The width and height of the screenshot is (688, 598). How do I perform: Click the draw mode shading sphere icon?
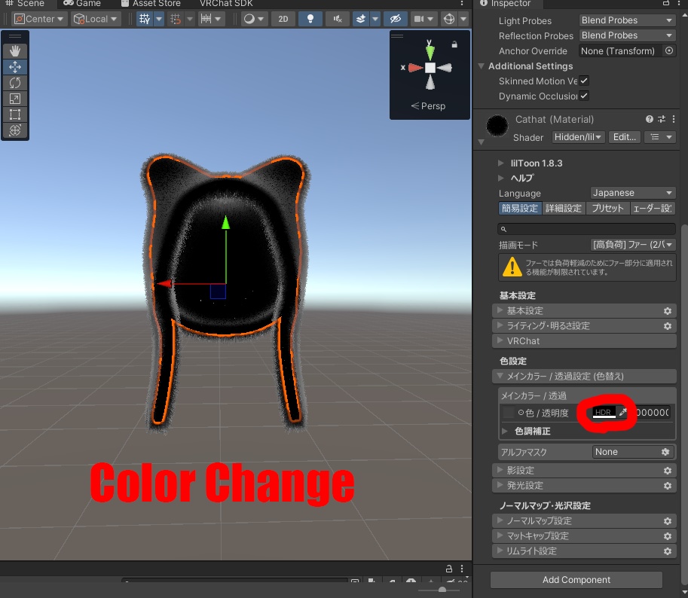tap(249, 19)
